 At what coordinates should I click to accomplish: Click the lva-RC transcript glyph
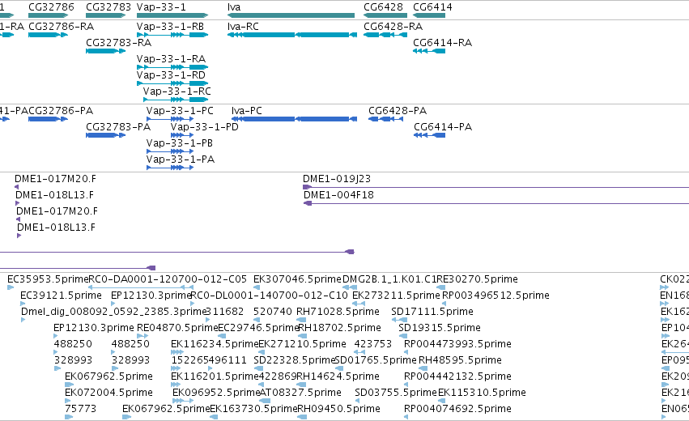292,35
